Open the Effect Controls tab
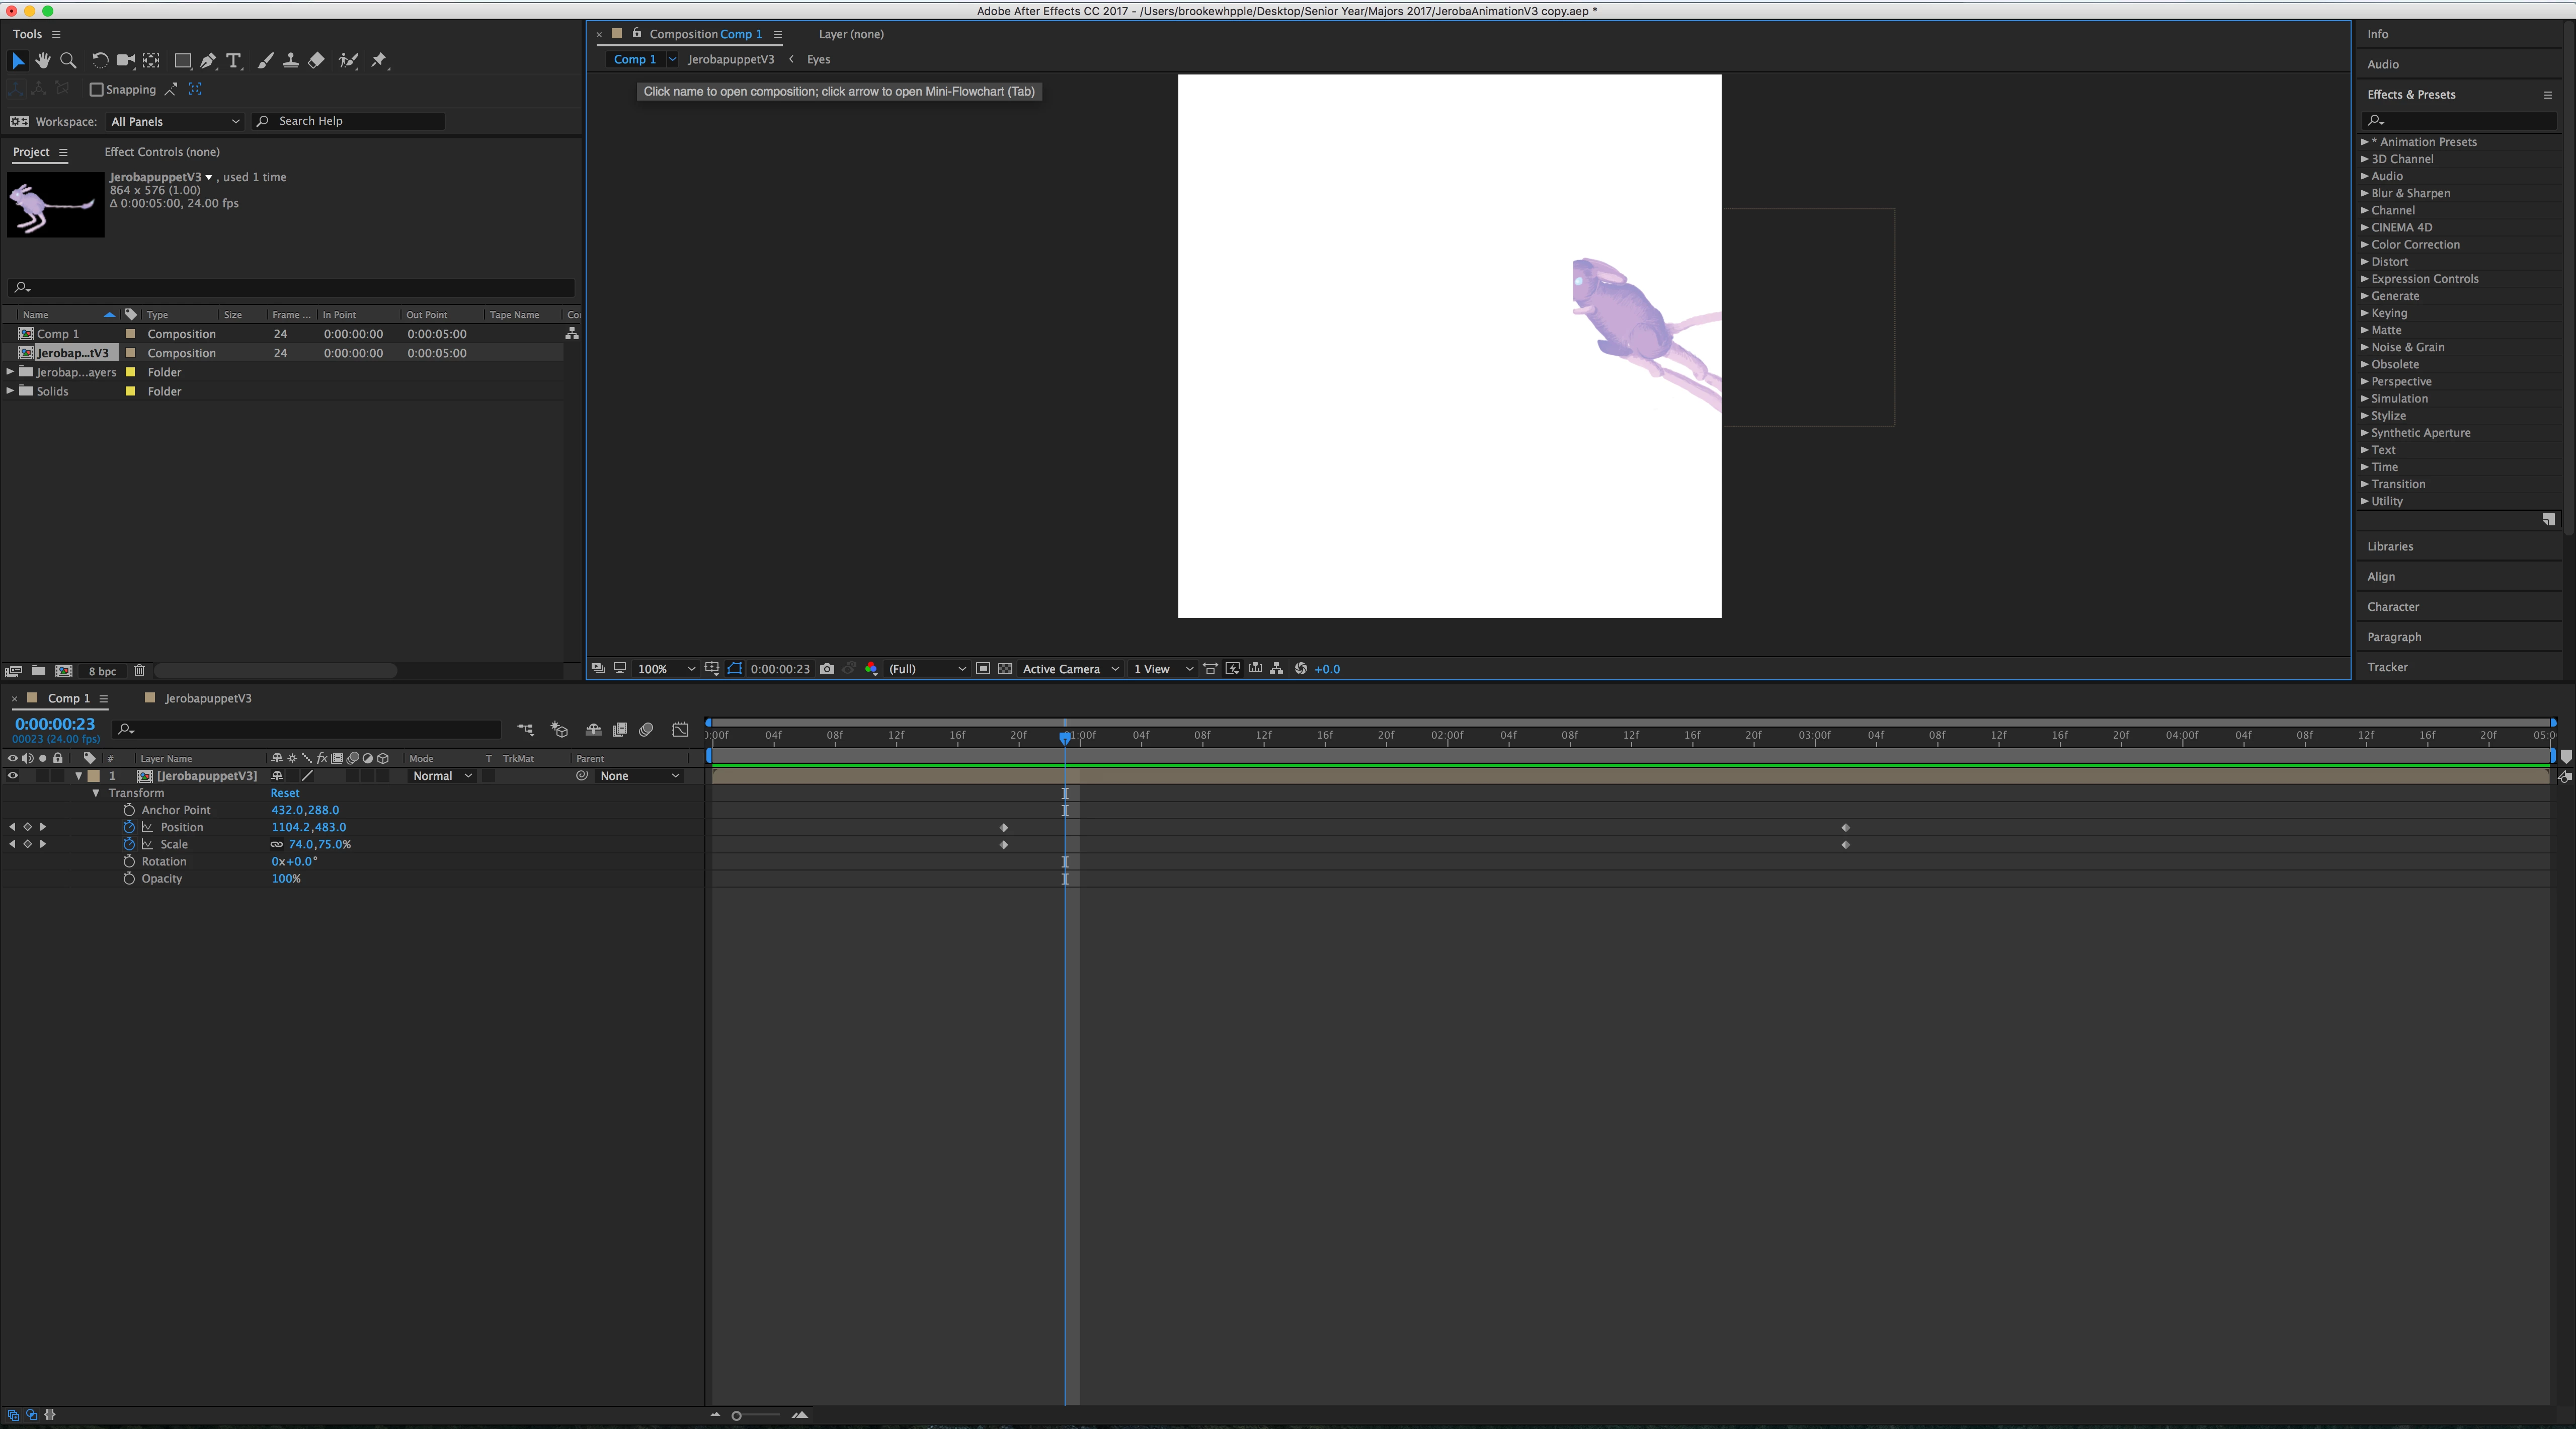Image resolution: width=2576 pixels, height=1429 pixels. (x=162, y=152)
